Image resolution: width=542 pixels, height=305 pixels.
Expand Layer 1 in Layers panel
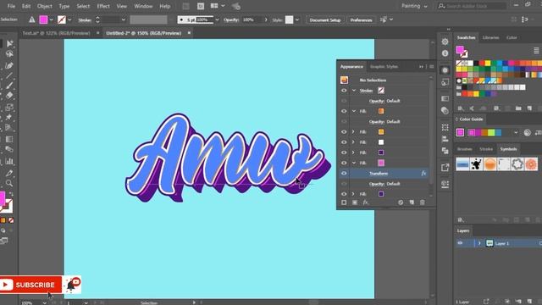pyautogui.click(x=479, y=243)
